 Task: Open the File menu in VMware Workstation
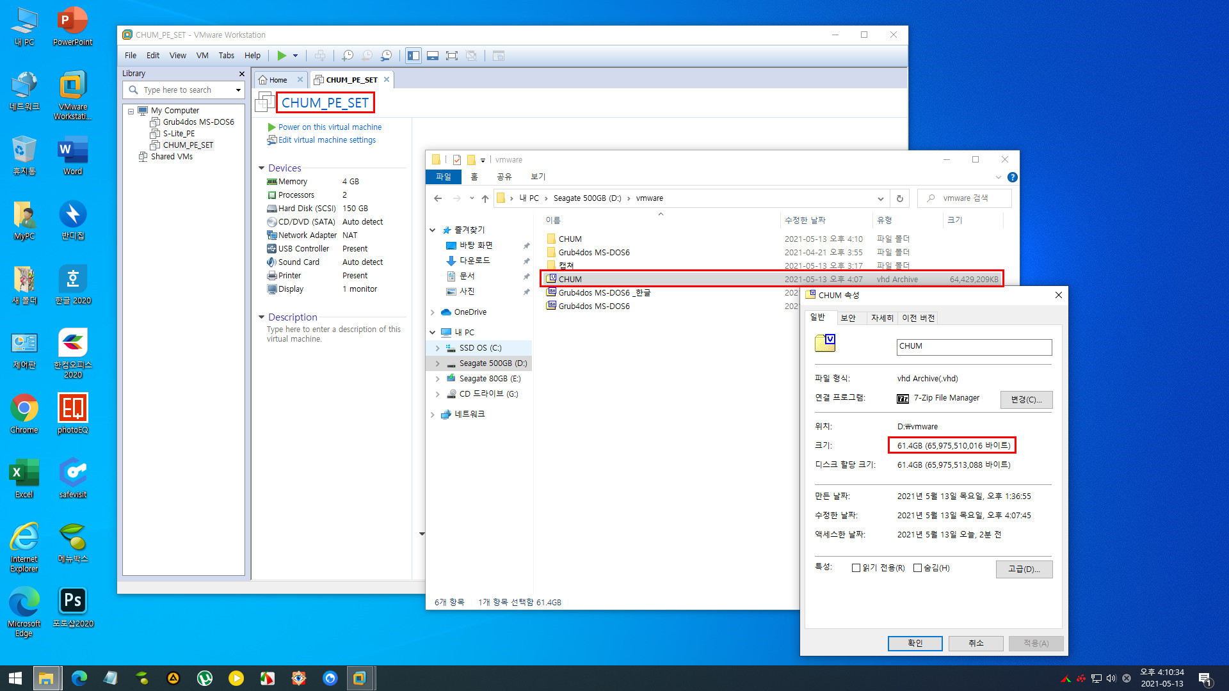tap(131, 56)
